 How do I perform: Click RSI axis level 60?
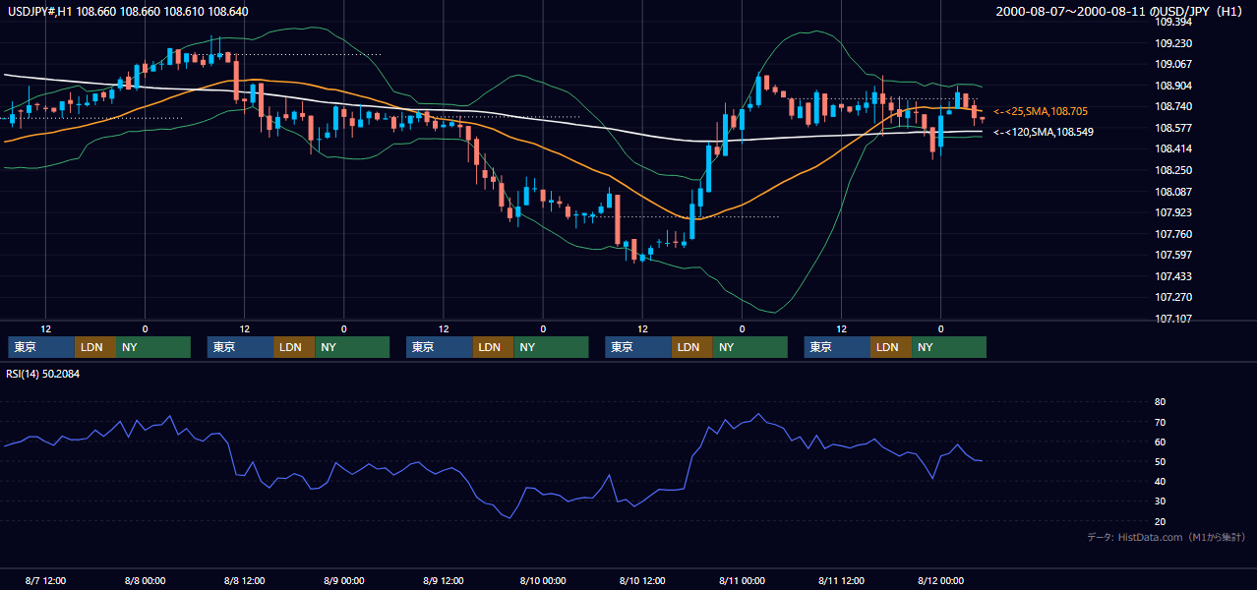pyautogui.click(x=1160, y=442)
